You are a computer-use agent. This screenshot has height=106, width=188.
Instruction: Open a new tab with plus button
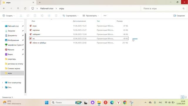coord(40,2)
